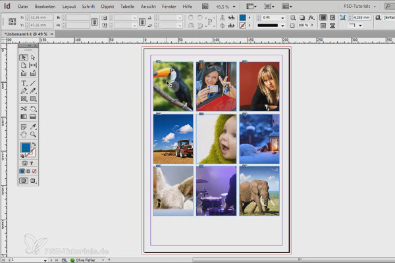The height and width of the screenshot is (263, 395).
Task: Select the Pen tool
Action: tap(24, 91)
